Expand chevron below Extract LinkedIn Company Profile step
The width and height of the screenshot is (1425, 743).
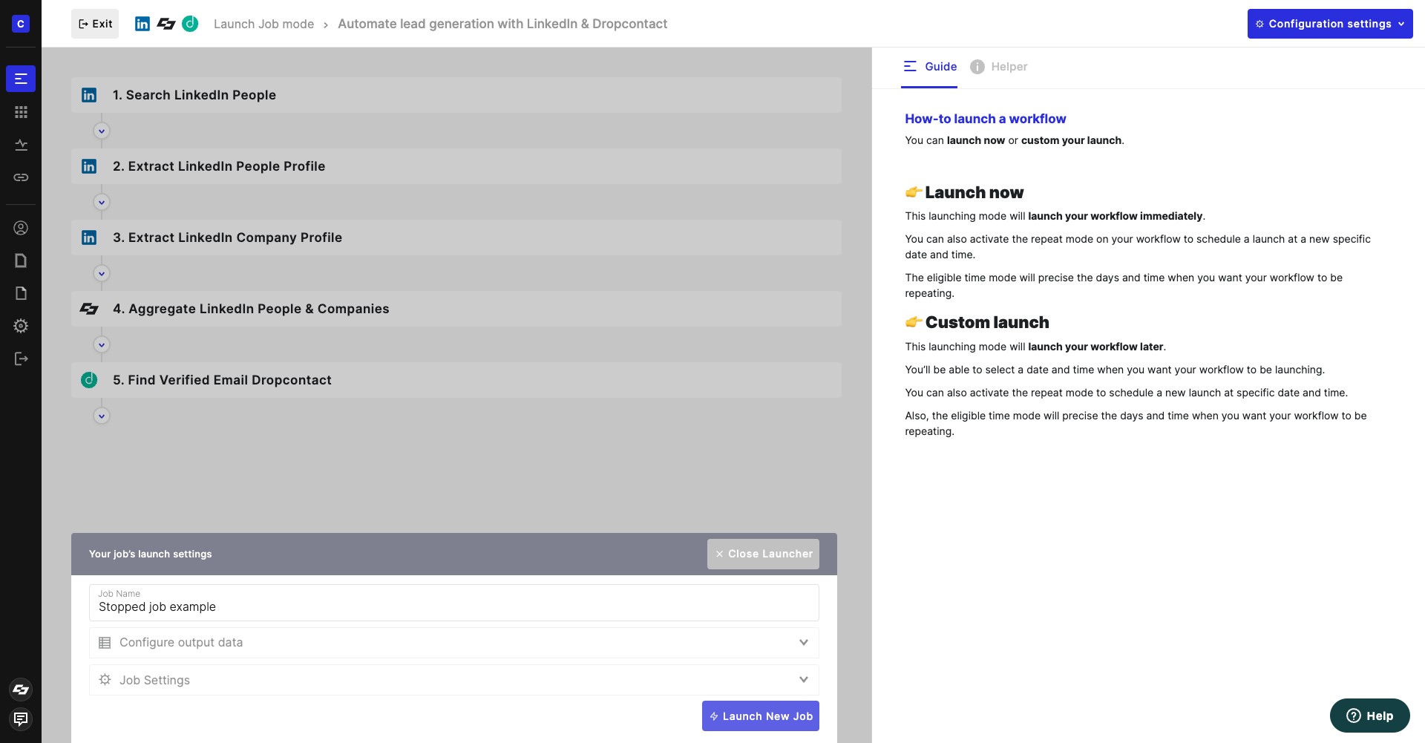[x=102, y=274]
